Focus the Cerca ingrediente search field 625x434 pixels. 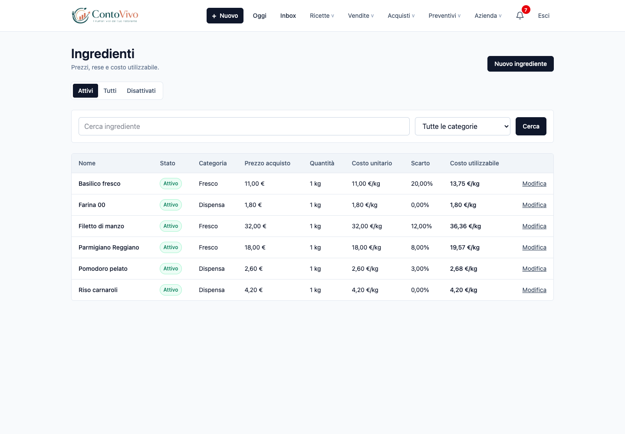click(x=244, y=126)
